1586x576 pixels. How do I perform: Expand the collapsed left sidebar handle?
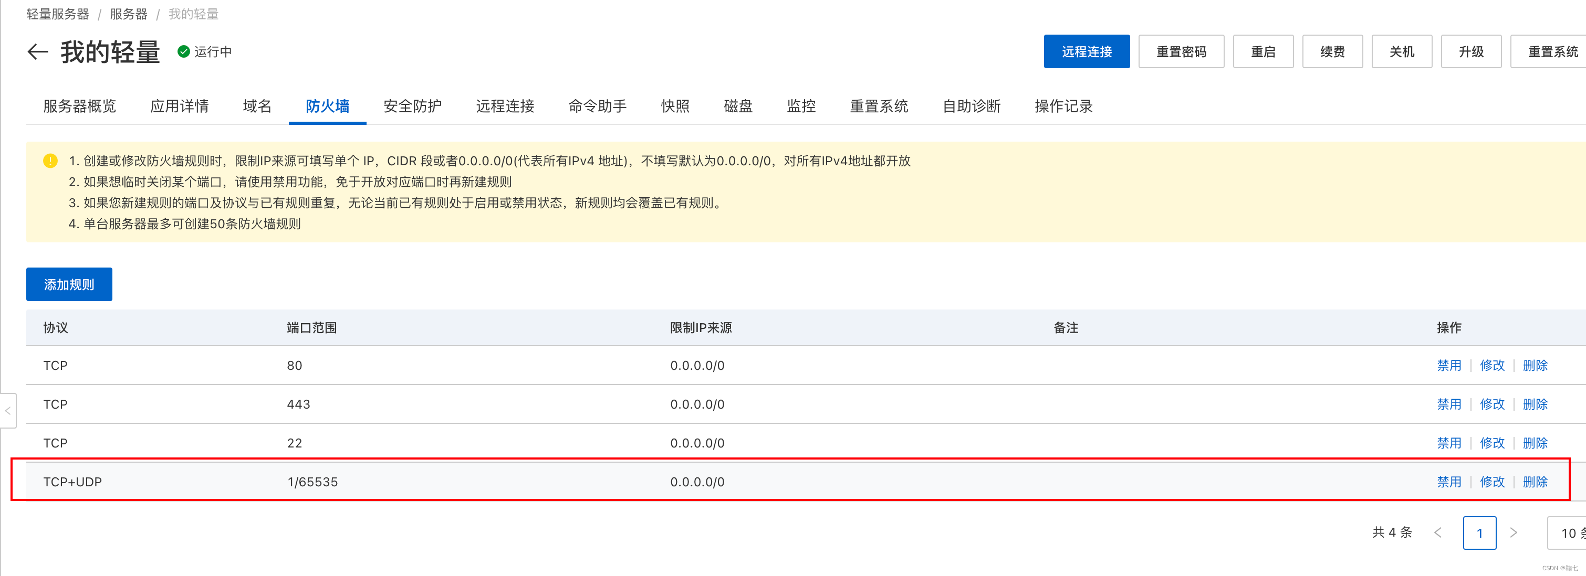click(8, 411)
